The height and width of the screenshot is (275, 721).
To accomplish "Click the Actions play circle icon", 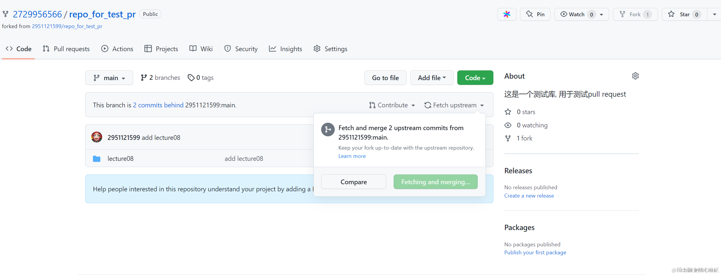I will coord(105,48).
